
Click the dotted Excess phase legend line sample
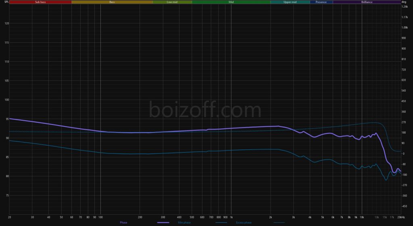[279, 223]
